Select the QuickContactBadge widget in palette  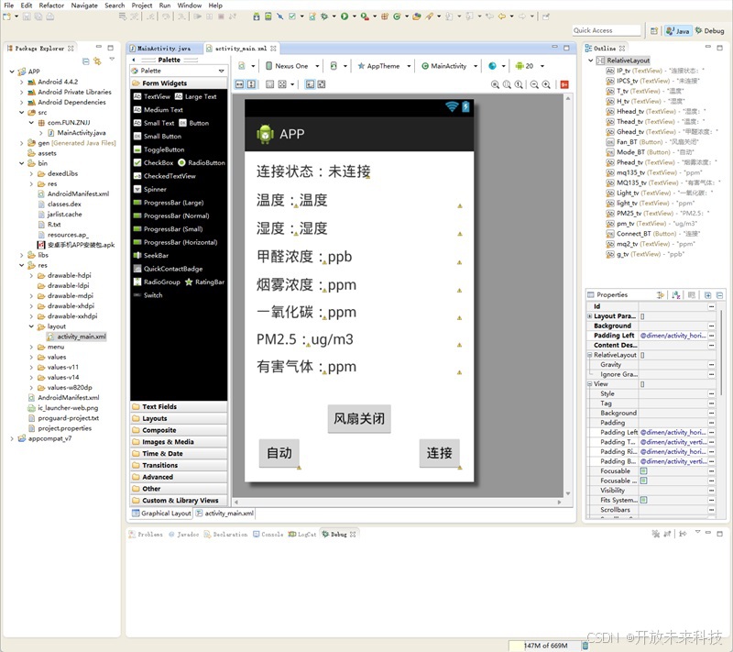(169, 269)
